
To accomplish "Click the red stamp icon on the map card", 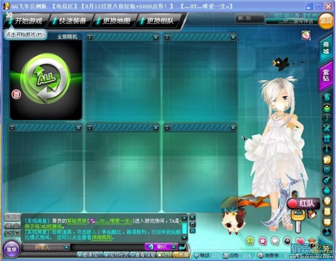I will click(x=16, y=94).
